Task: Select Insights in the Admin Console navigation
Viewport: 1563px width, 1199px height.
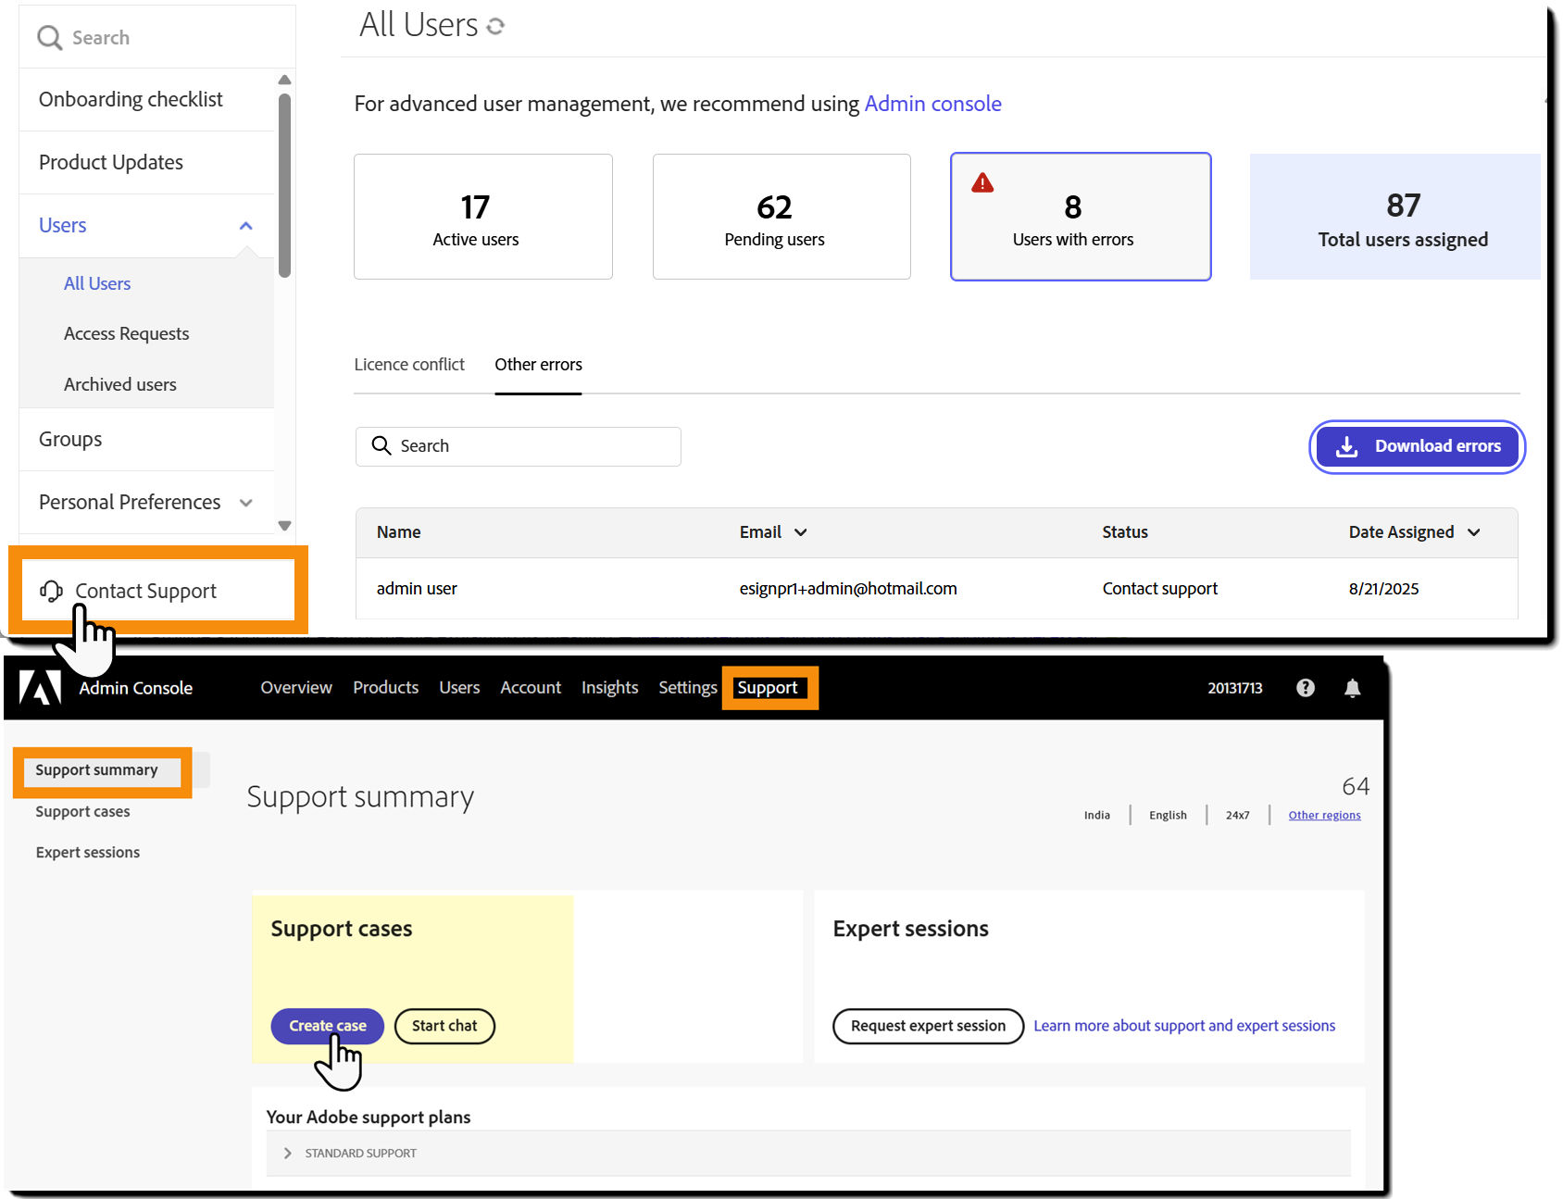Action: [609, 688]
